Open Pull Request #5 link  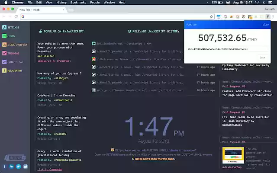234,86
